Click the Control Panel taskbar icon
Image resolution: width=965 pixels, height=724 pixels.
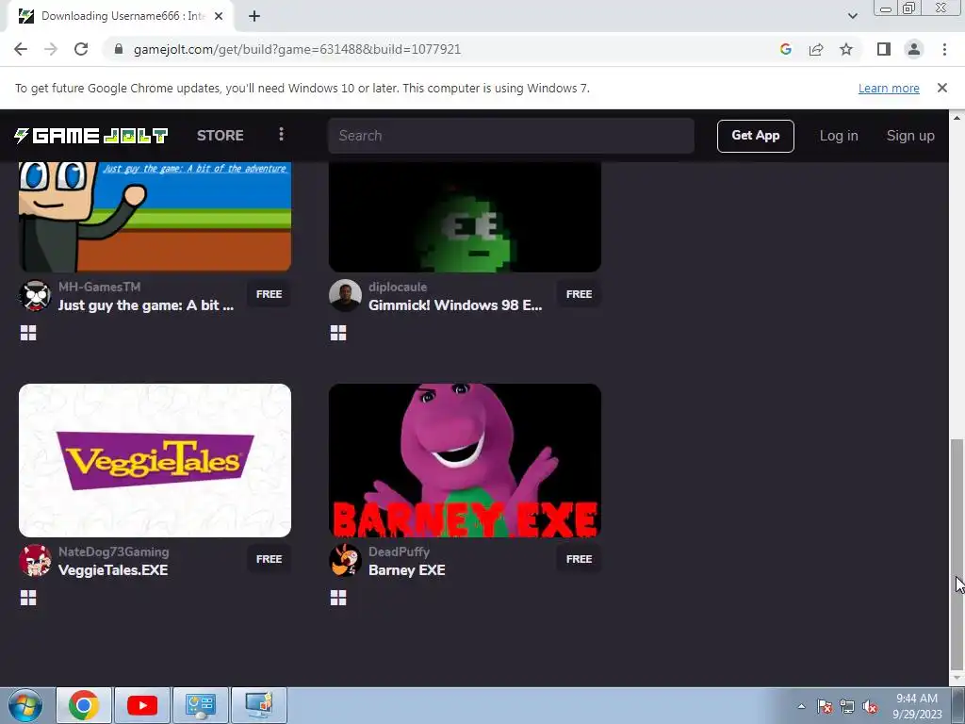coord(201,705)
